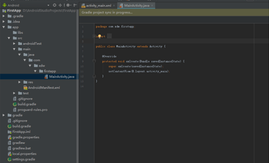Click the collapse all snowflake icon
This screenshot has width=269, height=163.
coord(60,5)
